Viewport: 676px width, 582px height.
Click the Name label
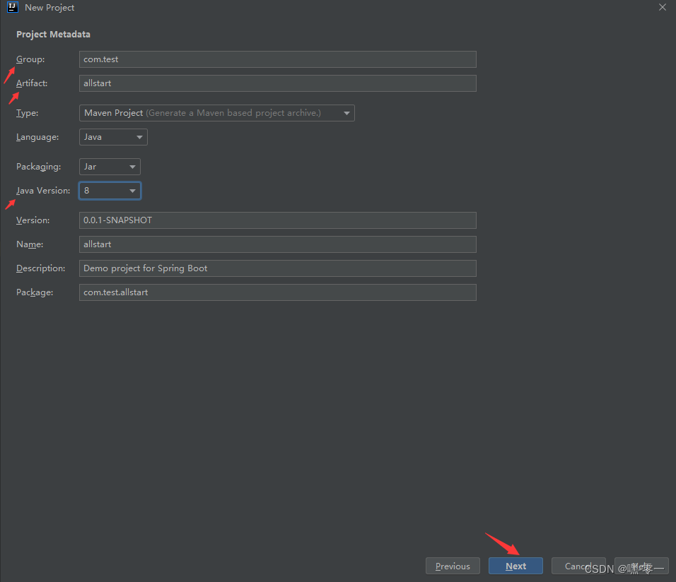tap(30, 244)
